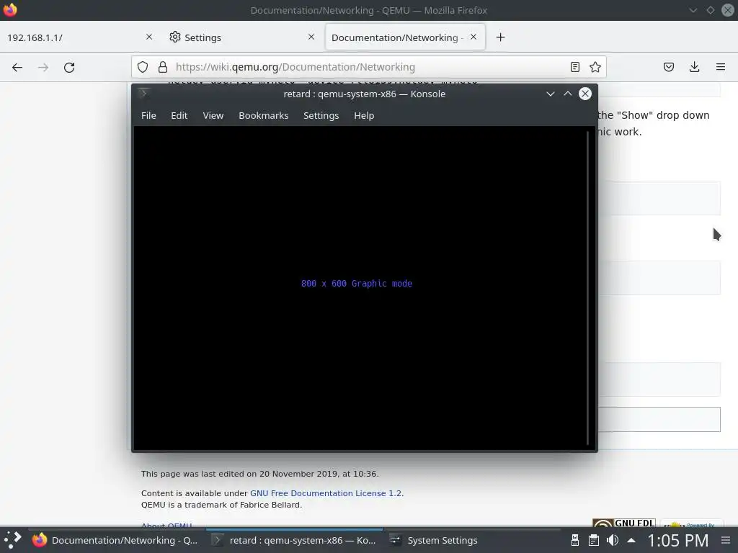This screenshot has width=738, height=553.
Task: Click the 800 x 600 Graphic mode text
Action: (x=356, y=284)
